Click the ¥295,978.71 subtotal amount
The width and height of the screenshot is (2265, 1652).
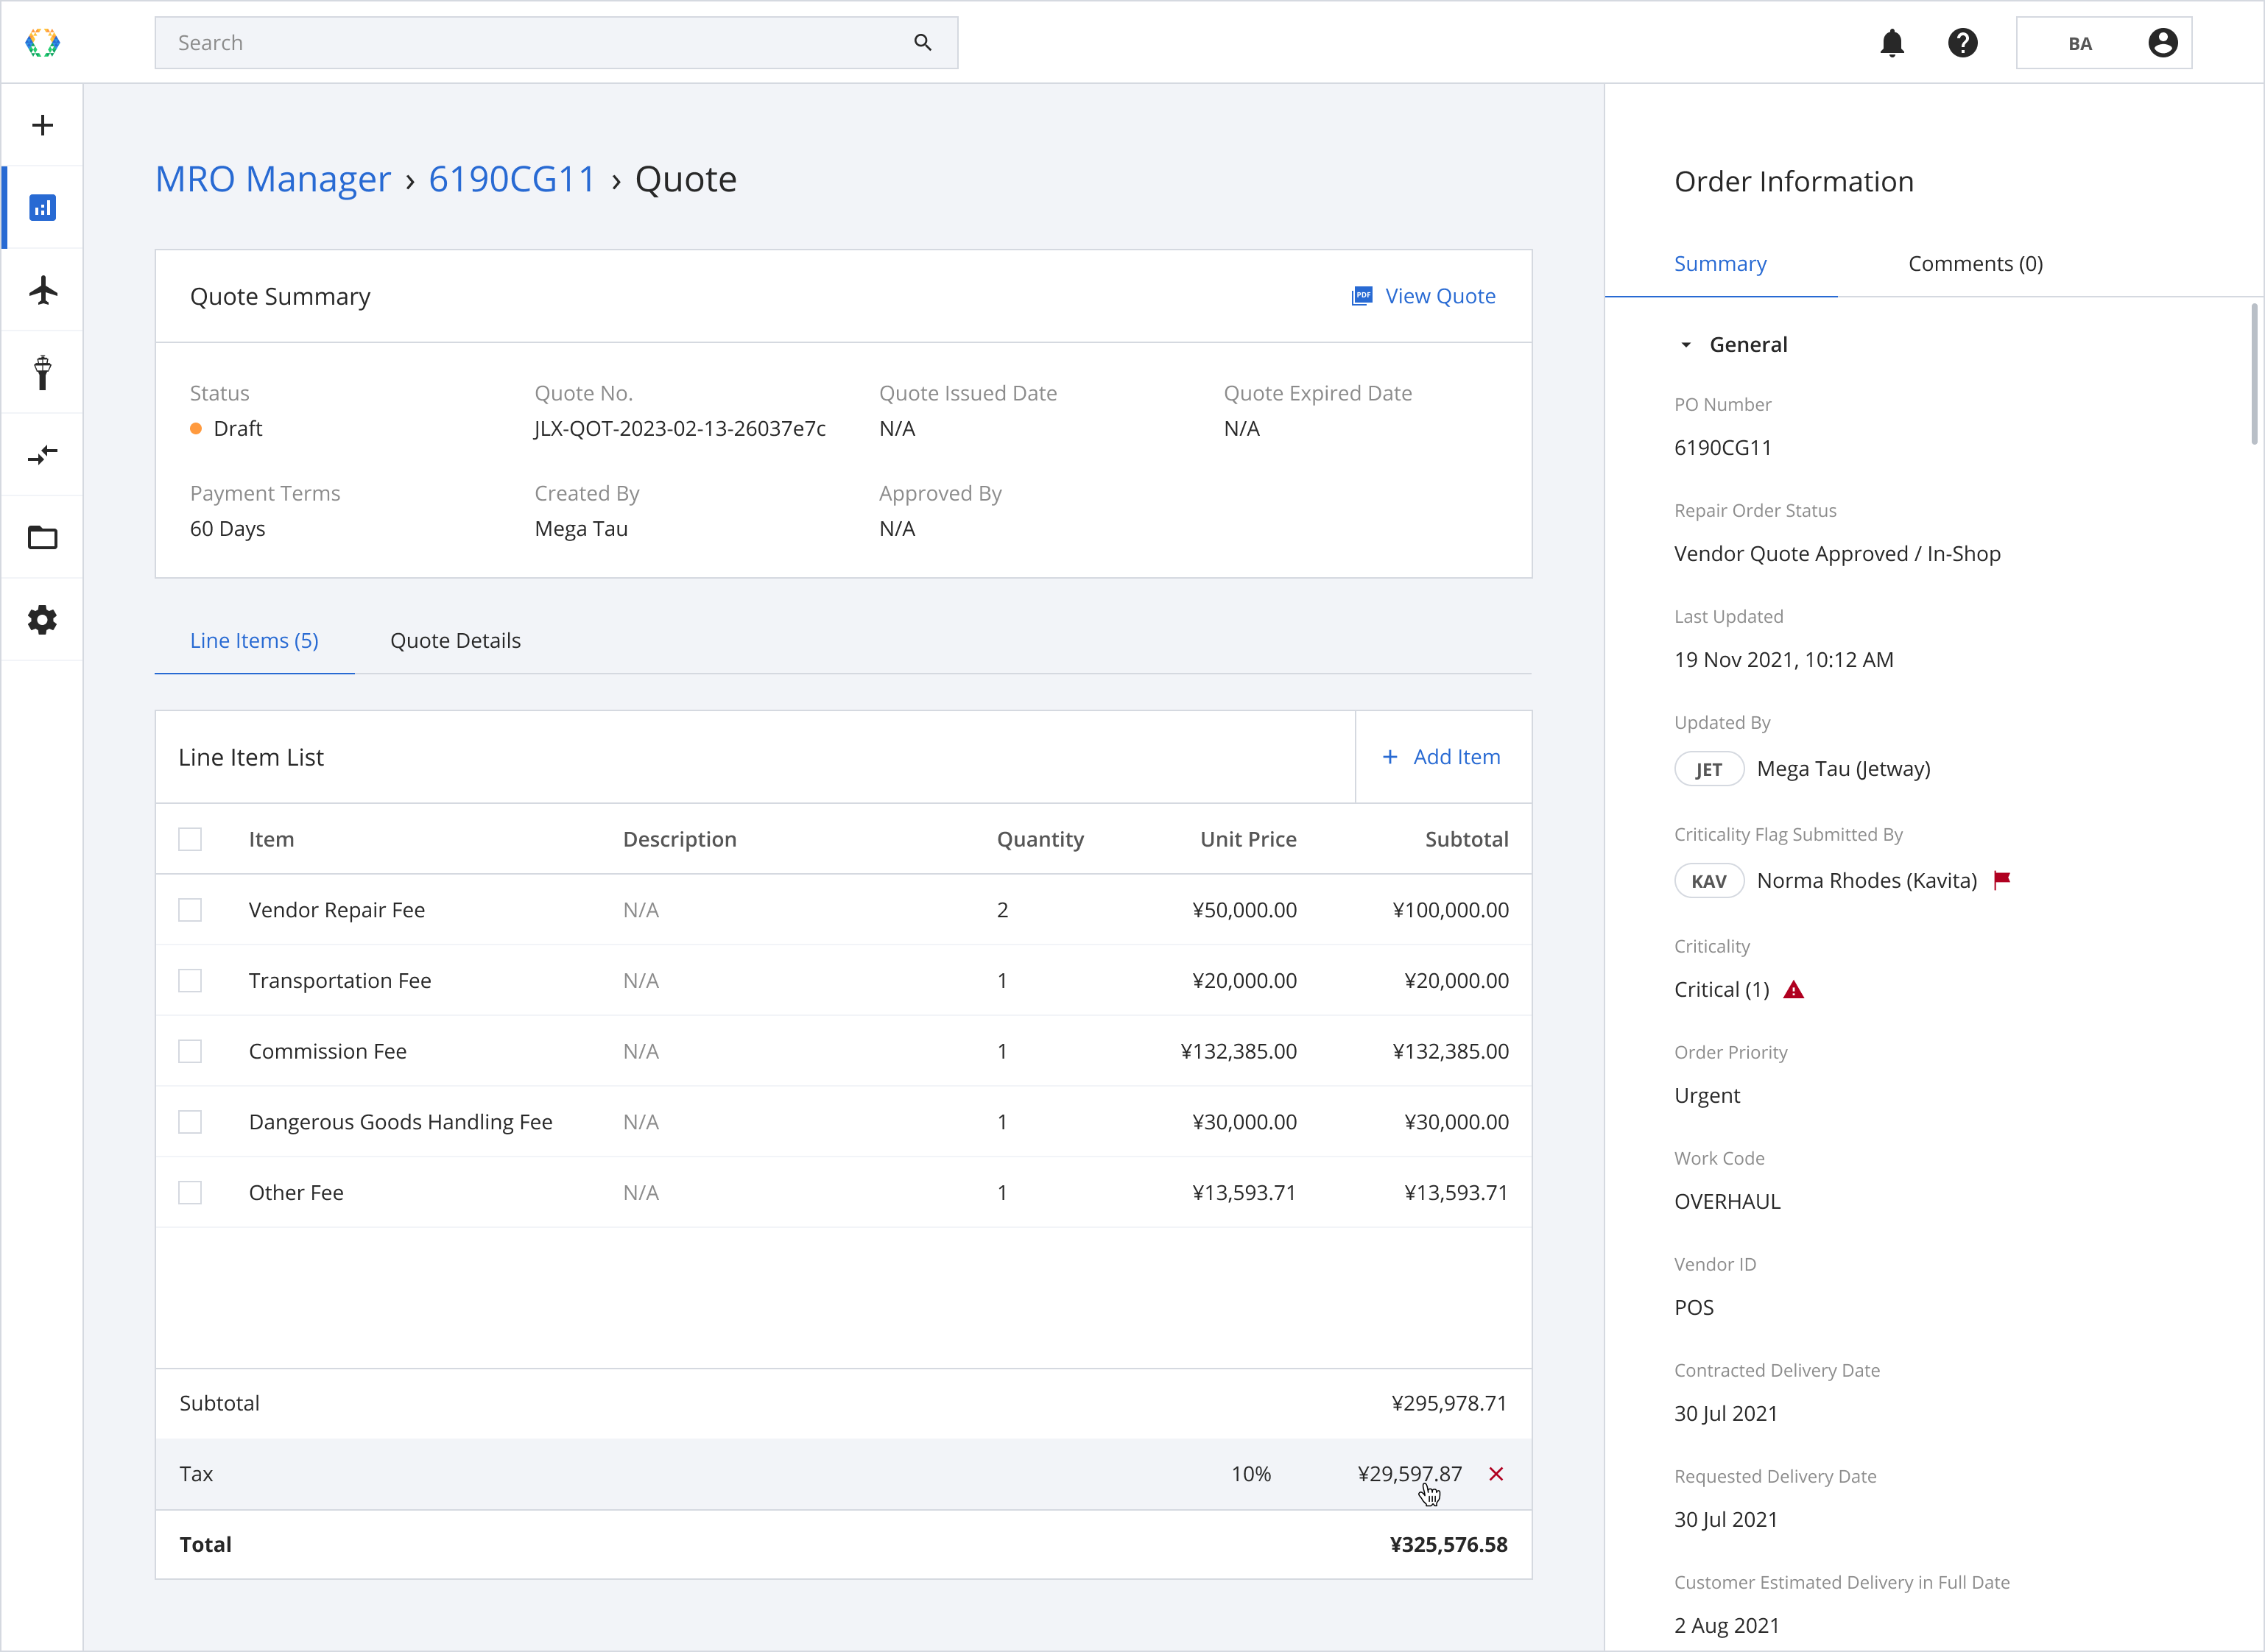[1448, 1403]
